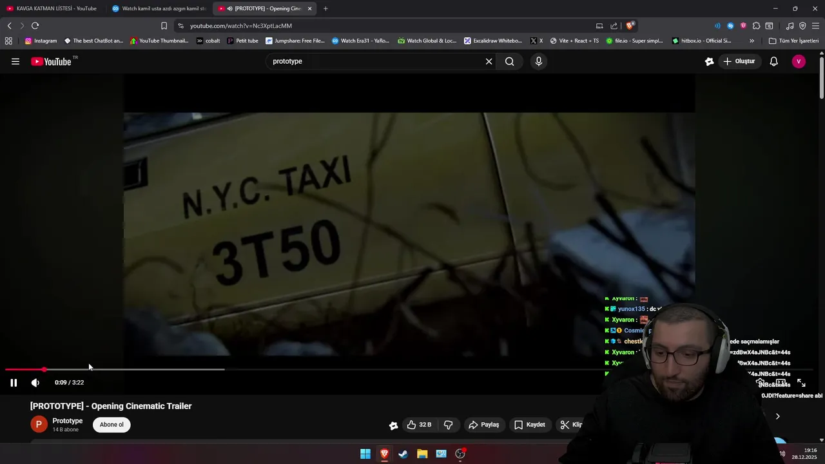Start voice search with the microphone
Screen dimensions: 825x464
pyautogui.click(x=539, y=61)
